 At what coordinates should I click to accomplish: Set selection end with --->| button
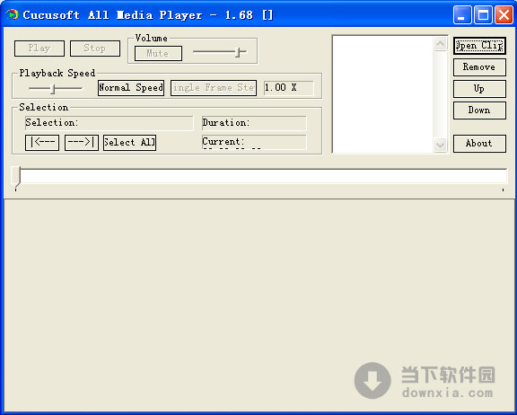82,143
